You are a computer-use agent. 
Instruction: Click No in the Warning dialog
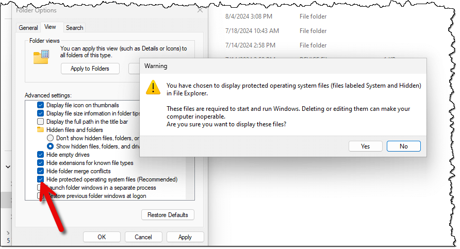(x=403, y=146)
